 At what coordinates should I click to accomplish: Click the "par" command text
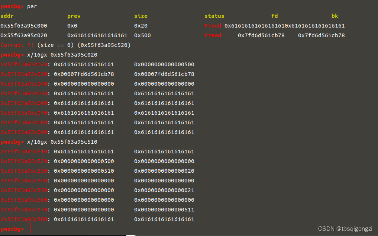pos(32,7)
